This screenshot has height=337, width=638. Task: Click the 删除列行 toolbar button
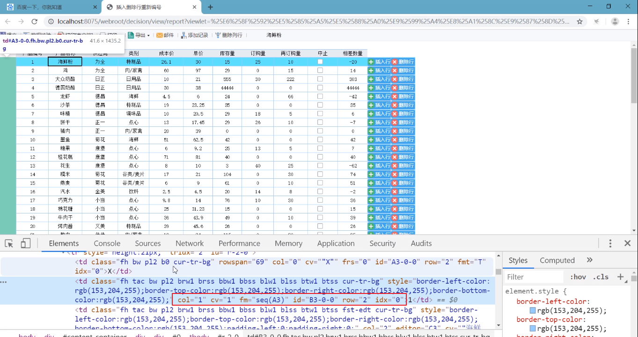(x=228, y=35)
